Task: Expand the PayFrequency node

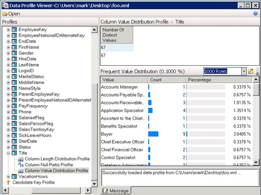Action: tap(8, 106)
